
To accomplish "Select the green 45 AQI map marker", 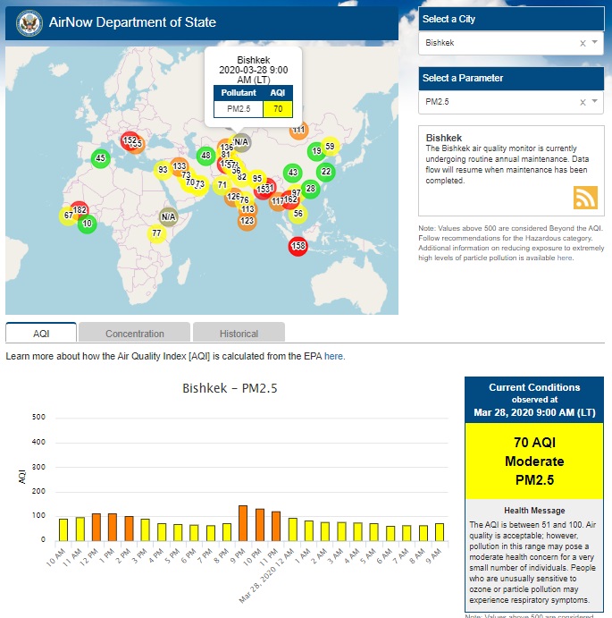I will (x=100, y=158).
